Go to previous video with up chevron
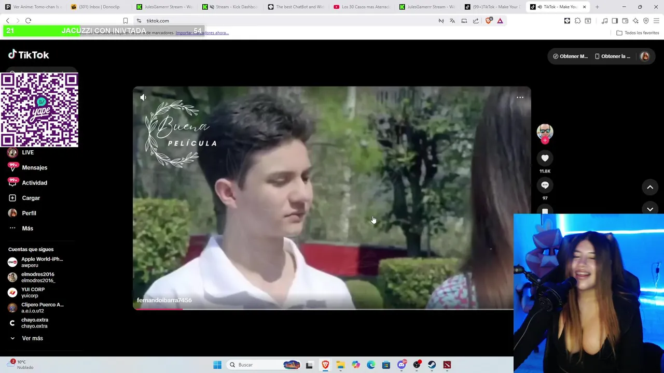This screenshot has height=373, width=664. point(650,188)
